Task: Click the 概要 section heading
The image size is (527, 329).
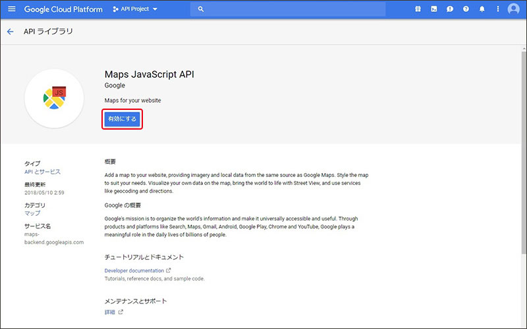Action: point(110,162)
